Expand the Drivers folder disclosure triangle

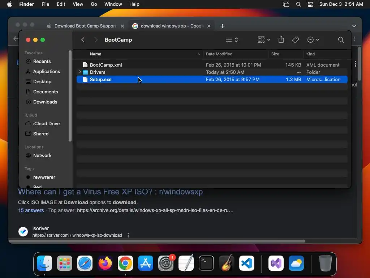pos(80,72)
